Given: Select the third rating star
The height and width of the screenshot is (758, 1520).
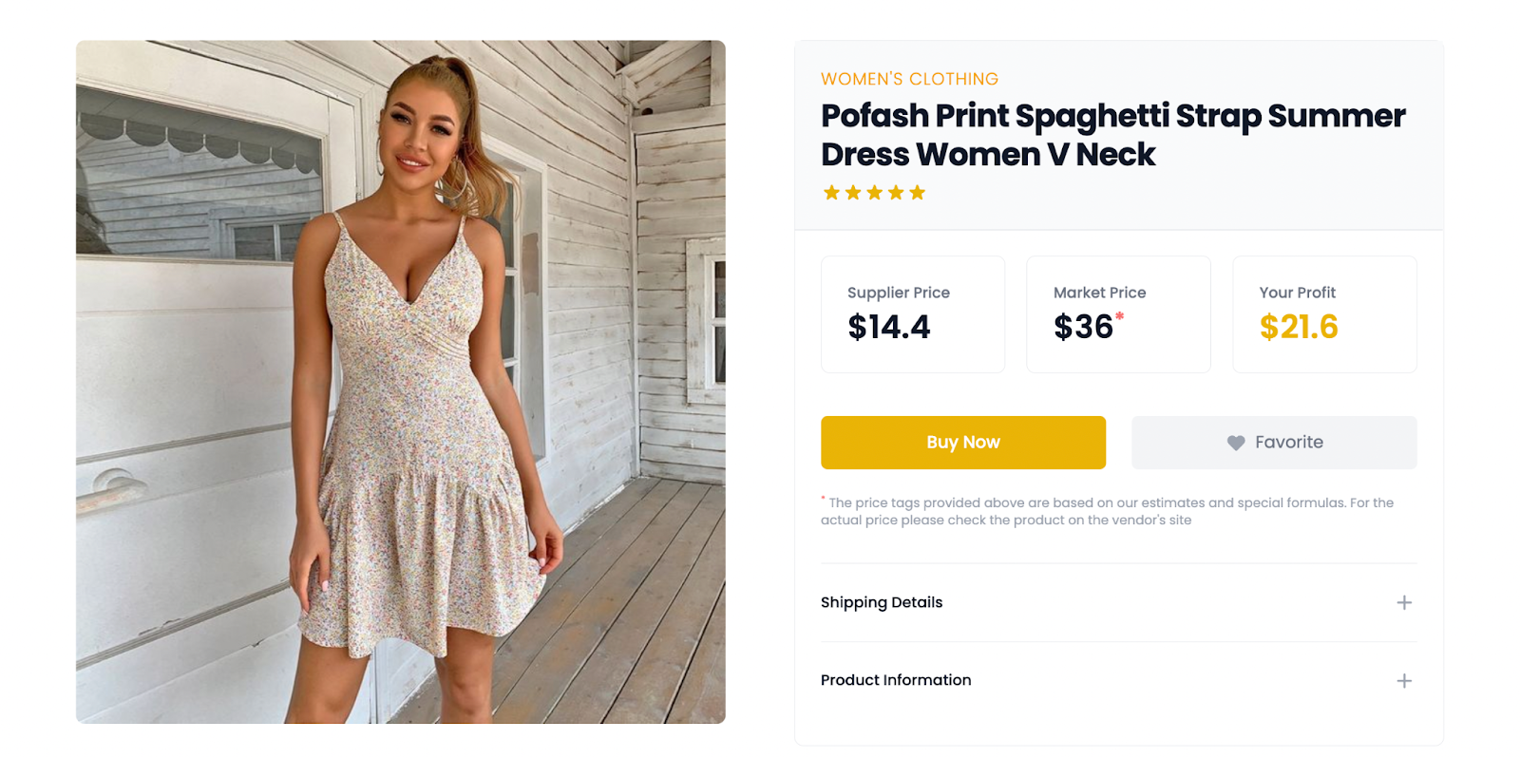Looking at the screenshot, I should tap(874, 193).
